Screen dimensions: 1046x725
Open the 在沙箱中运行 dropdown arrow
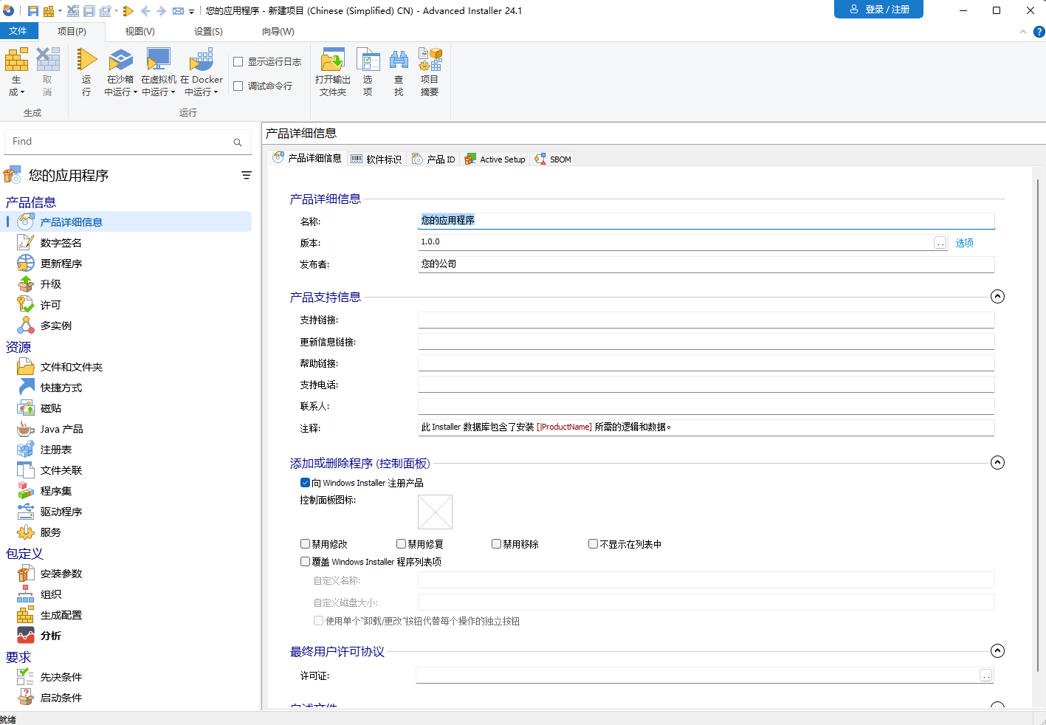coord(135,92)
